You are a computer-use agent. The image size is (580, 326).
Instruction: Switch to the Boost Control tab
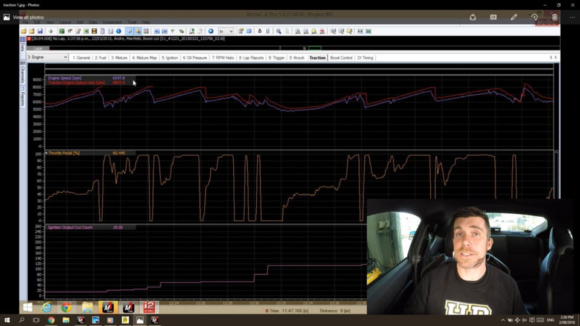tap(341, 58)
